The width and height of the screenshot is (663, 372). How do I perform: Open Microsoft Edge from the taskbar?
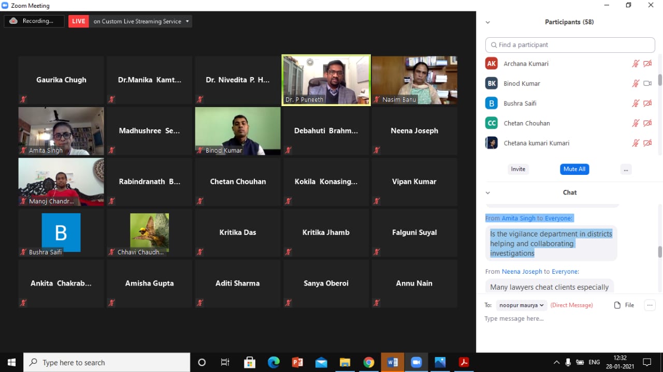pos(273,362)
